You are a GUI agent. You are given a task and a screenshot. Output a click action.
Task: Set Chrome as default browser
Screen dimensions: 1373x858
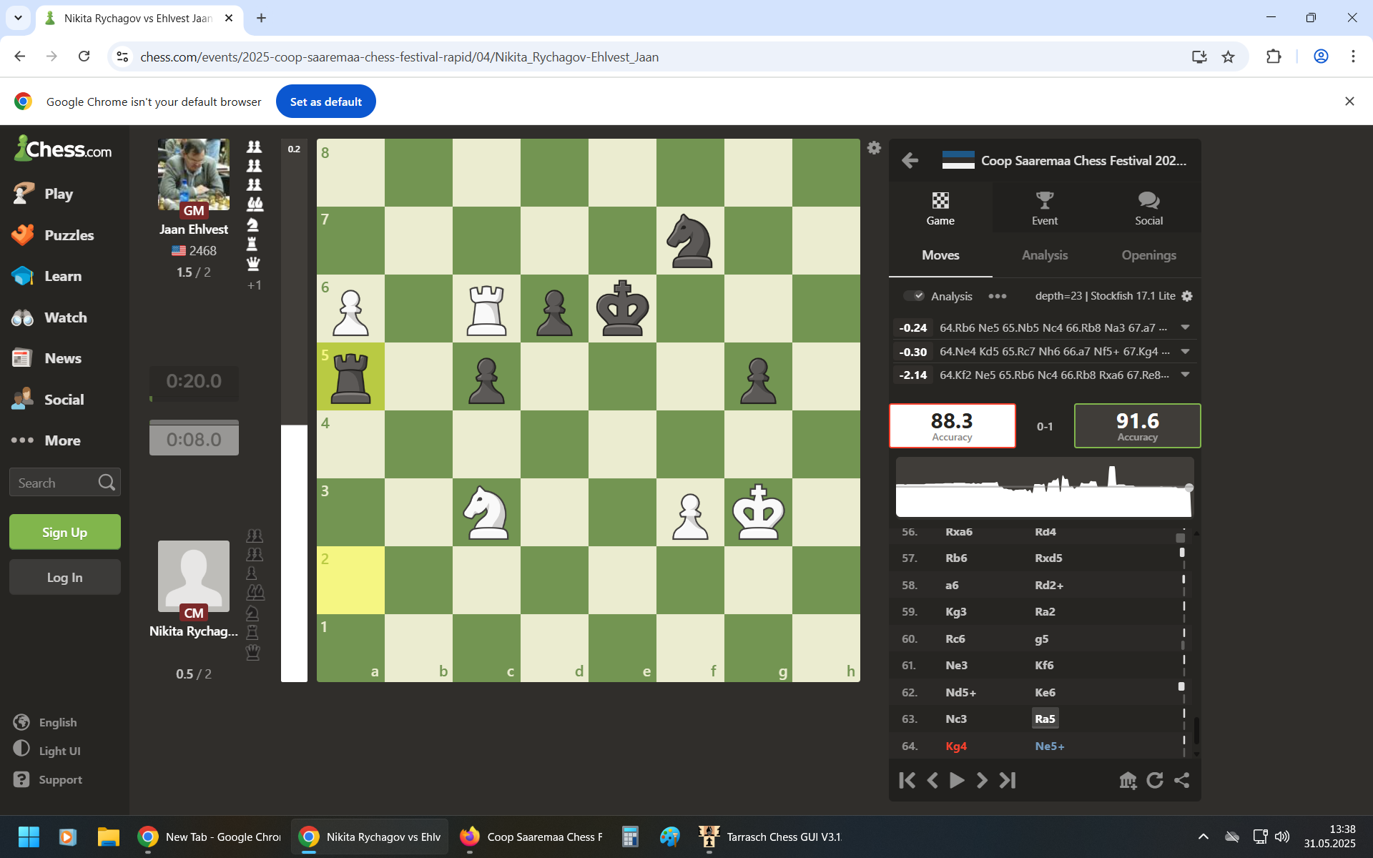click(x=325, y=102)
